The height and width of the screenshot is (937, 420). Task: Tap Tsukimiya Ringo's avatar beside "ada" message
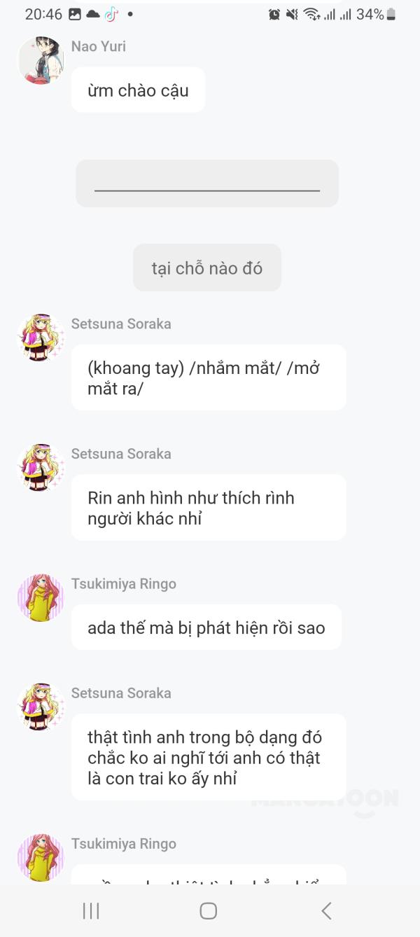[41, 598]
